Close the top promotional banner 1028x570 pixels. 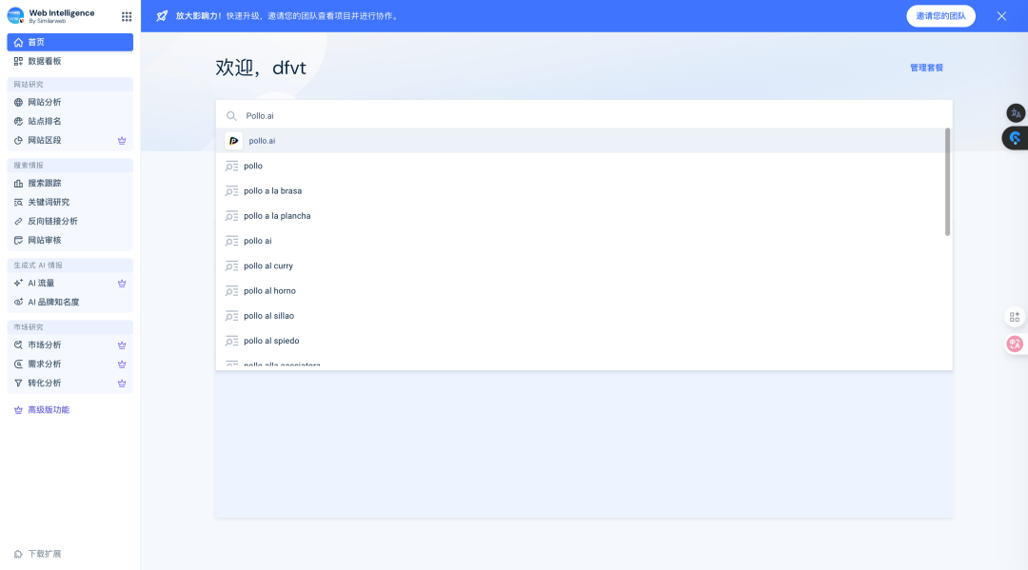pyautogui.click(x=1001, y=16)
